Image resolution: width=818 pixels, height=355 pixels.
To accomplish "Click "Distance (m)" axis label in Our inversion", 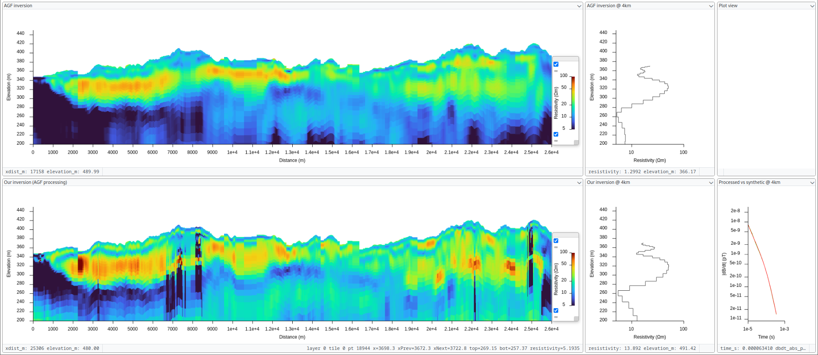I will (292, 337).
